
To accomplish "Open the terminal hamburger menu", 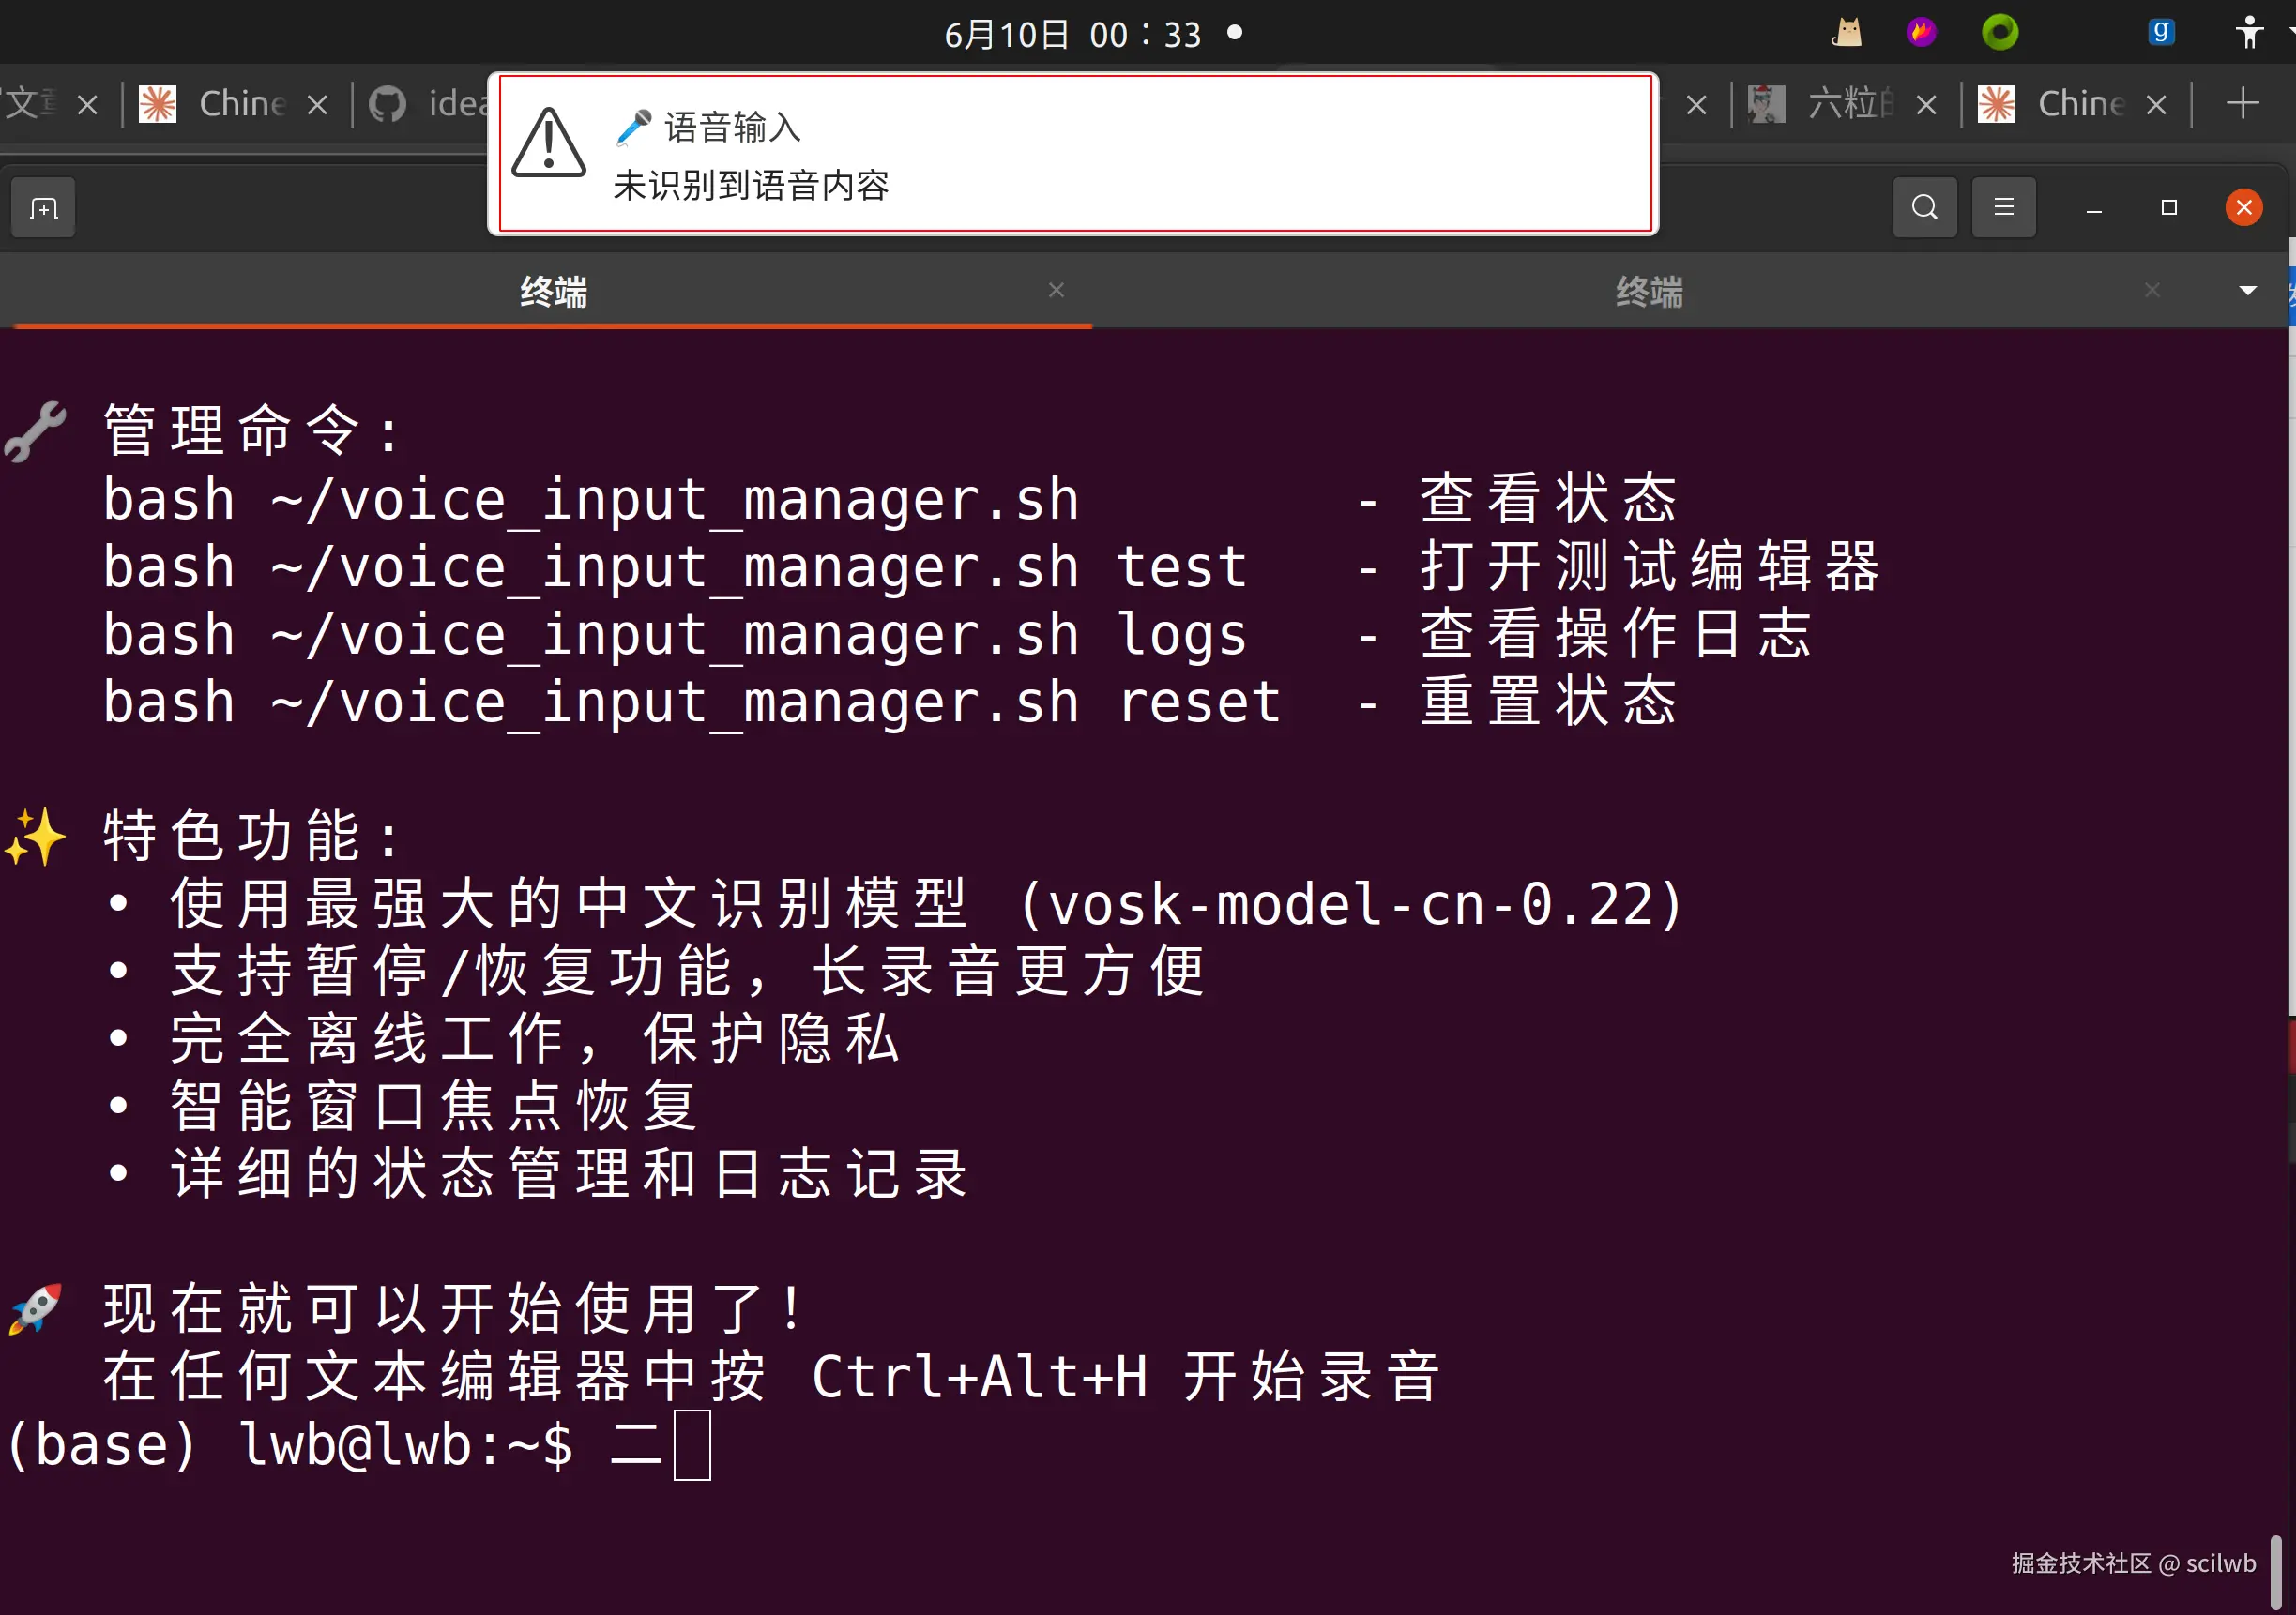I will (x=2003, y=208).
